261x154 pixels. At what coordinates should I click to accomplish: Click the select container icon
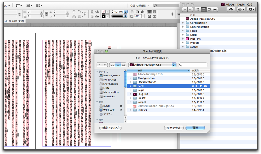pyautogui.click(x=92, y=12)
